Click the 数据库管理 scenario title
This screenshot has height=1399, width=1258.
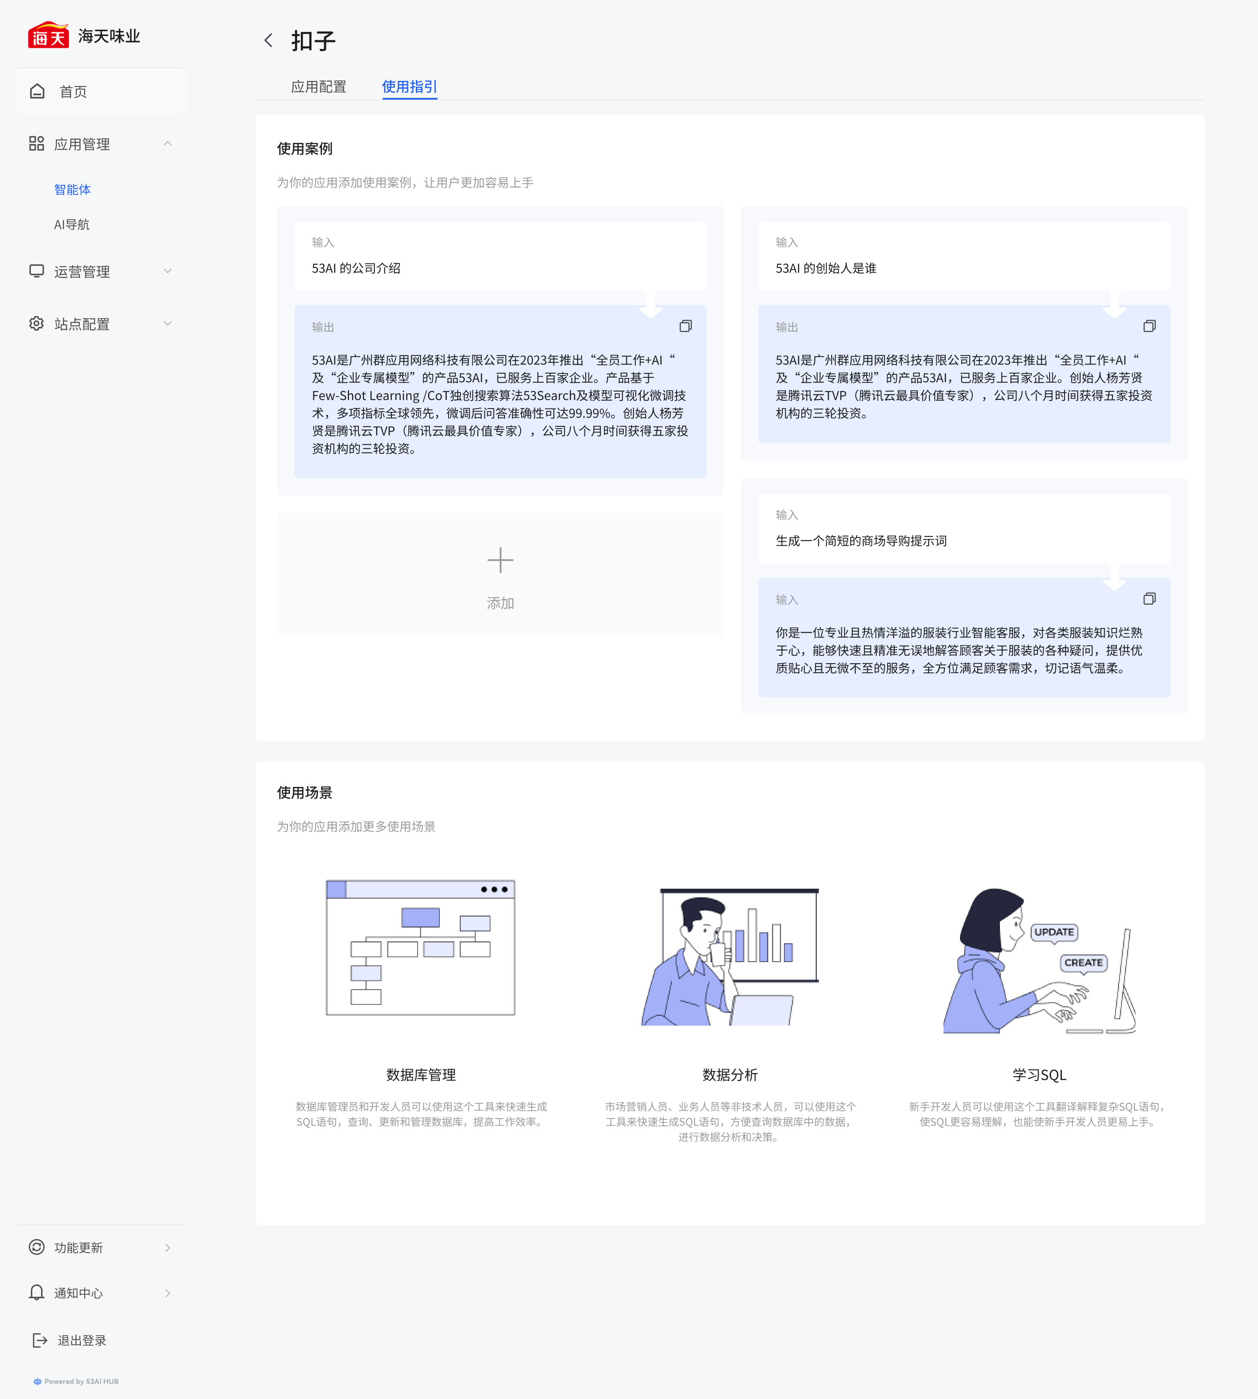tap(421, 1075)
